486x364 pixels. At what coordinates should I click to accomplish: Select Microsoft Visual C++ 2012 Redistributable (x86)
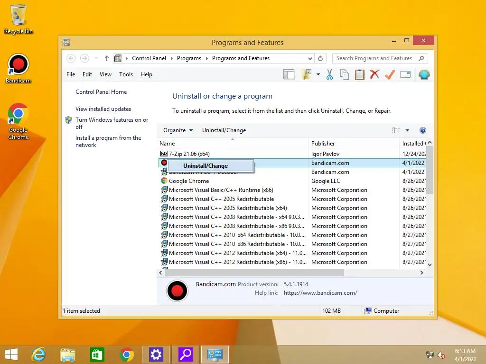tap(292, 262)
